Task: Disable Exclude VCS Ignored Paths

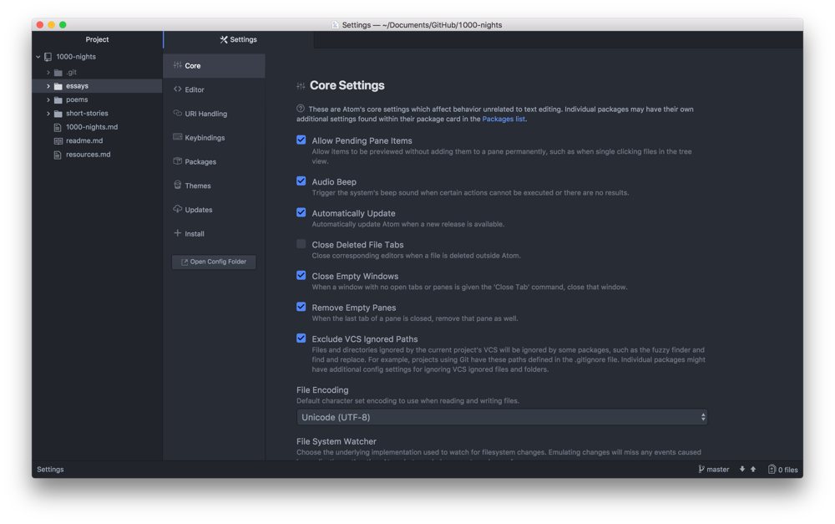Action: (x=301, y=338)
